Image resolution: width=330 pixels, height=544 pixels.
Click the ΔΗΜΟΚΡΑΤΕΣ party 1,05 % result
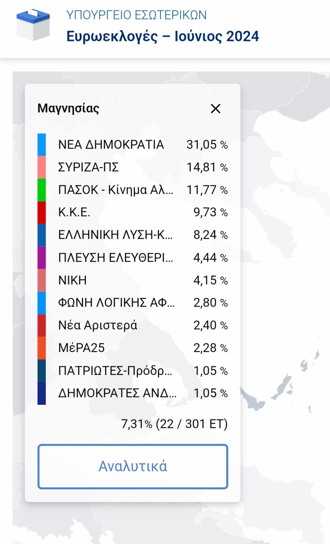click(210, 393)
